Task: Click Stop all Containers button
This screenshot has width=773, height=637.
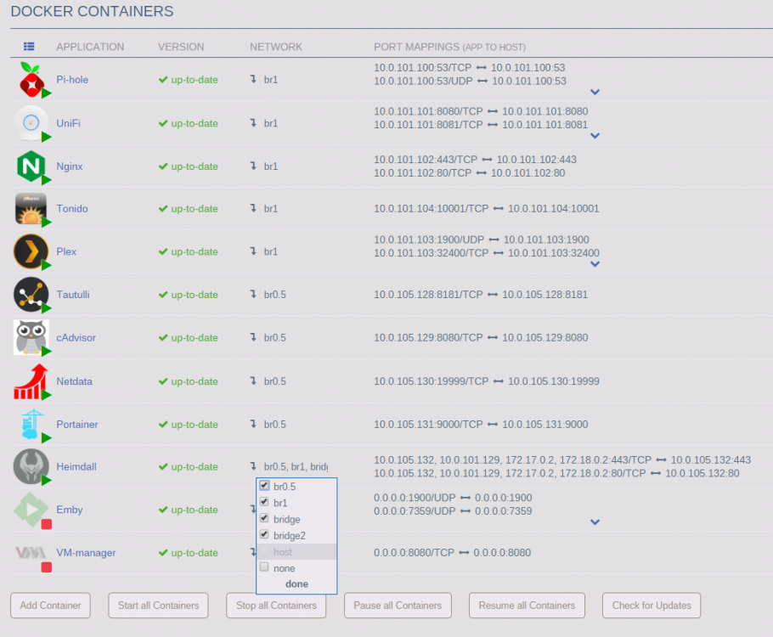Action: pyautogui.click(x=276, y=606)
